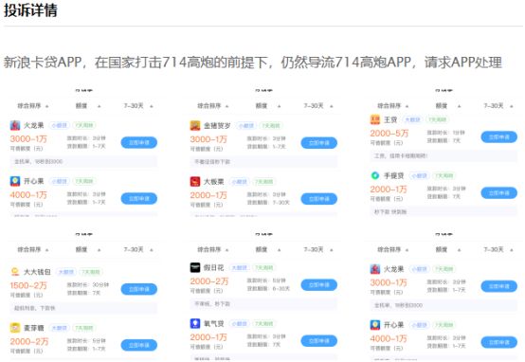Click the 新浪卡贷APP complaint description text
This screenshot has width=525, height=362.
coord(253,63)
